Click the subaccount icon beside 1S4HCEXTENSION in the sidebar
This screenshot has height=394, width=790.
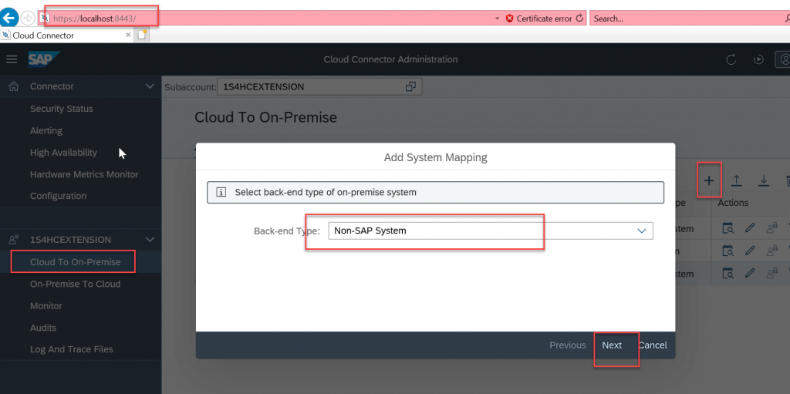[14, 239]
